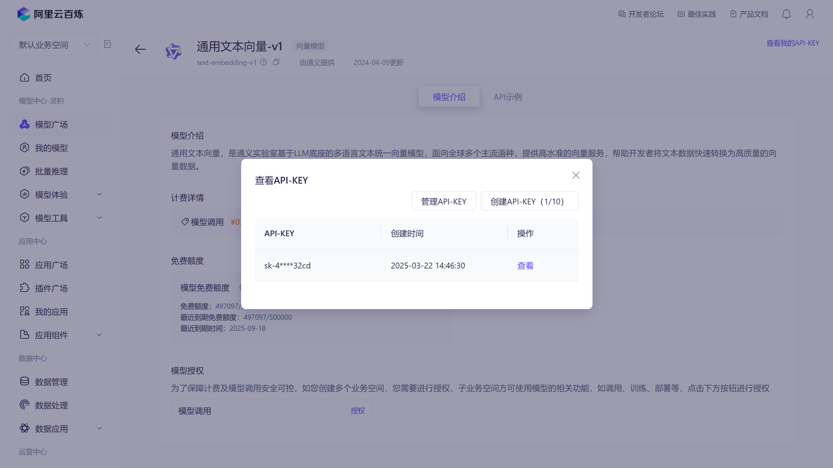Open 插件广场 menu item
Viewport: 833px width, 468px height.
coord(61,288)
